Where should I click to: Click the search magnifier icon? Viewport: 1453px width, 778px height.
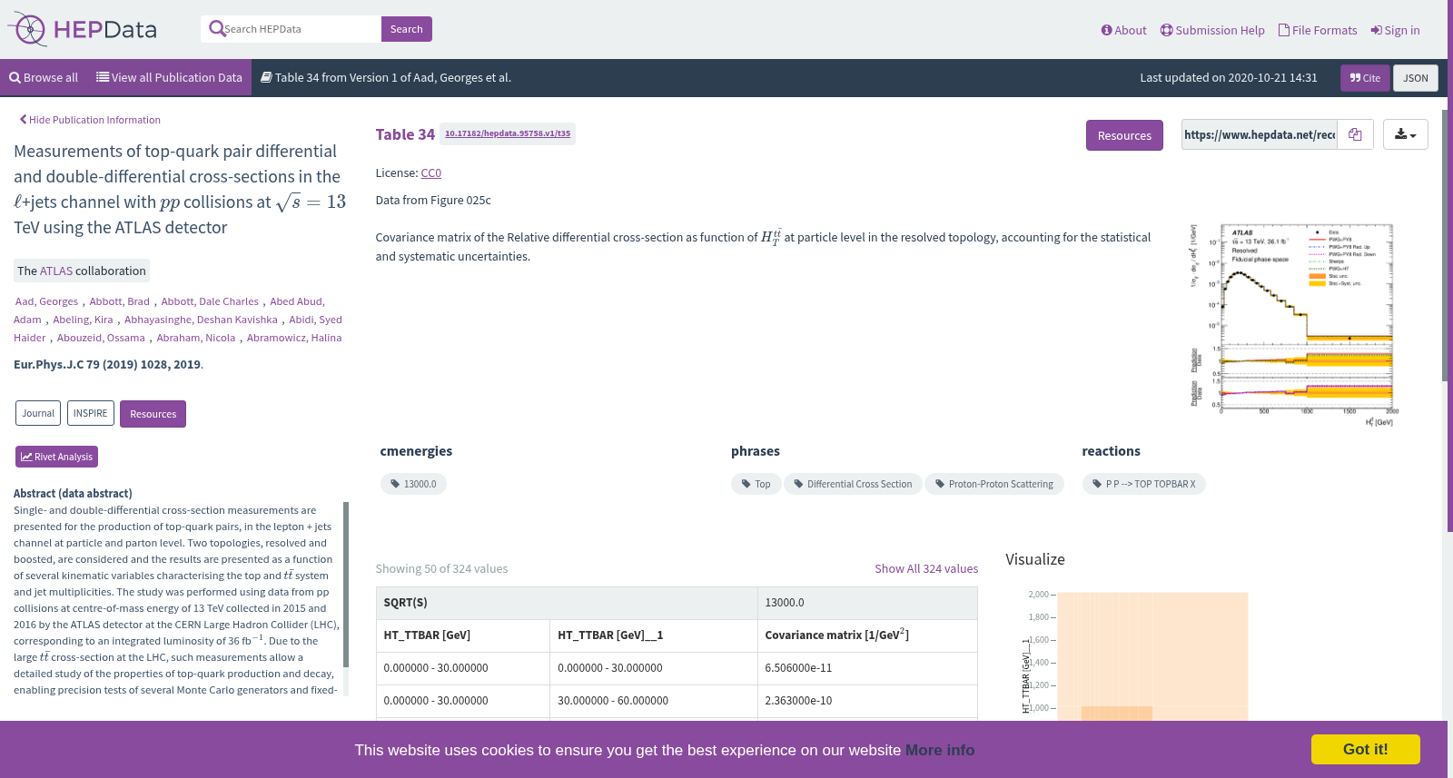(216, 29)
